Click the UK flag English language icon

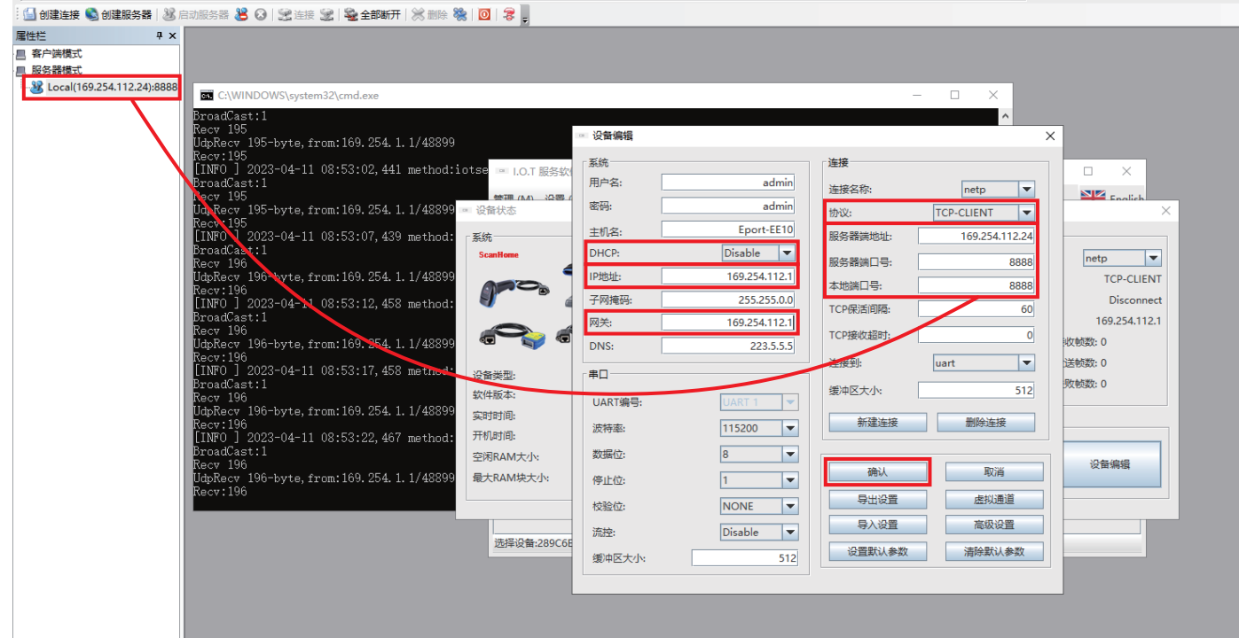pyautogui.click(x=1093, y=195)
